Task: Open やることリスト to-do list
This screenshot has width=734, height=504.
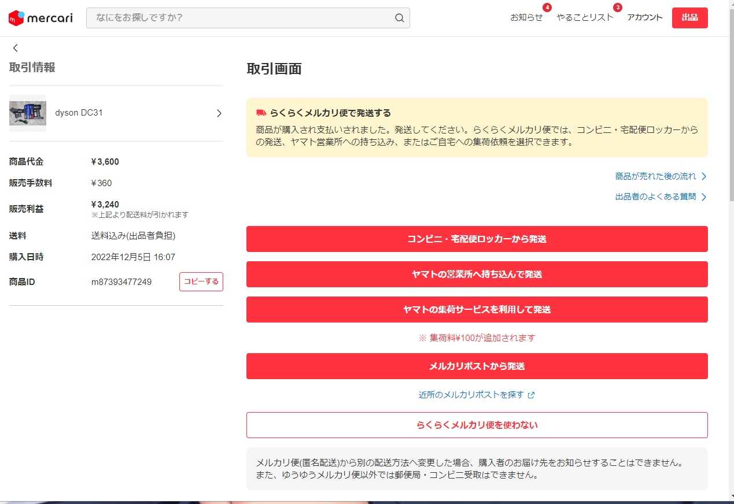Action: [x=585, y=17]
